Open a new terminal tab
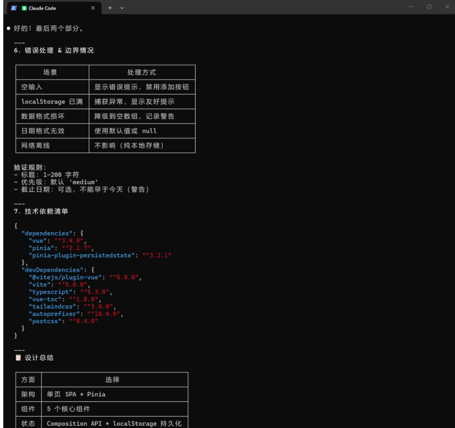455x428 pixels. [110, 8]
